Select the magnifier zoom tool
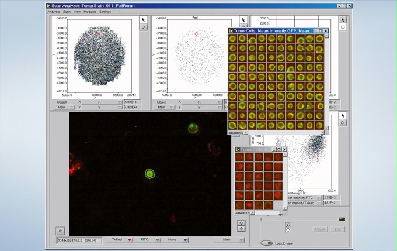This screenshot has width=397, height=251. (x=288, y=225)
